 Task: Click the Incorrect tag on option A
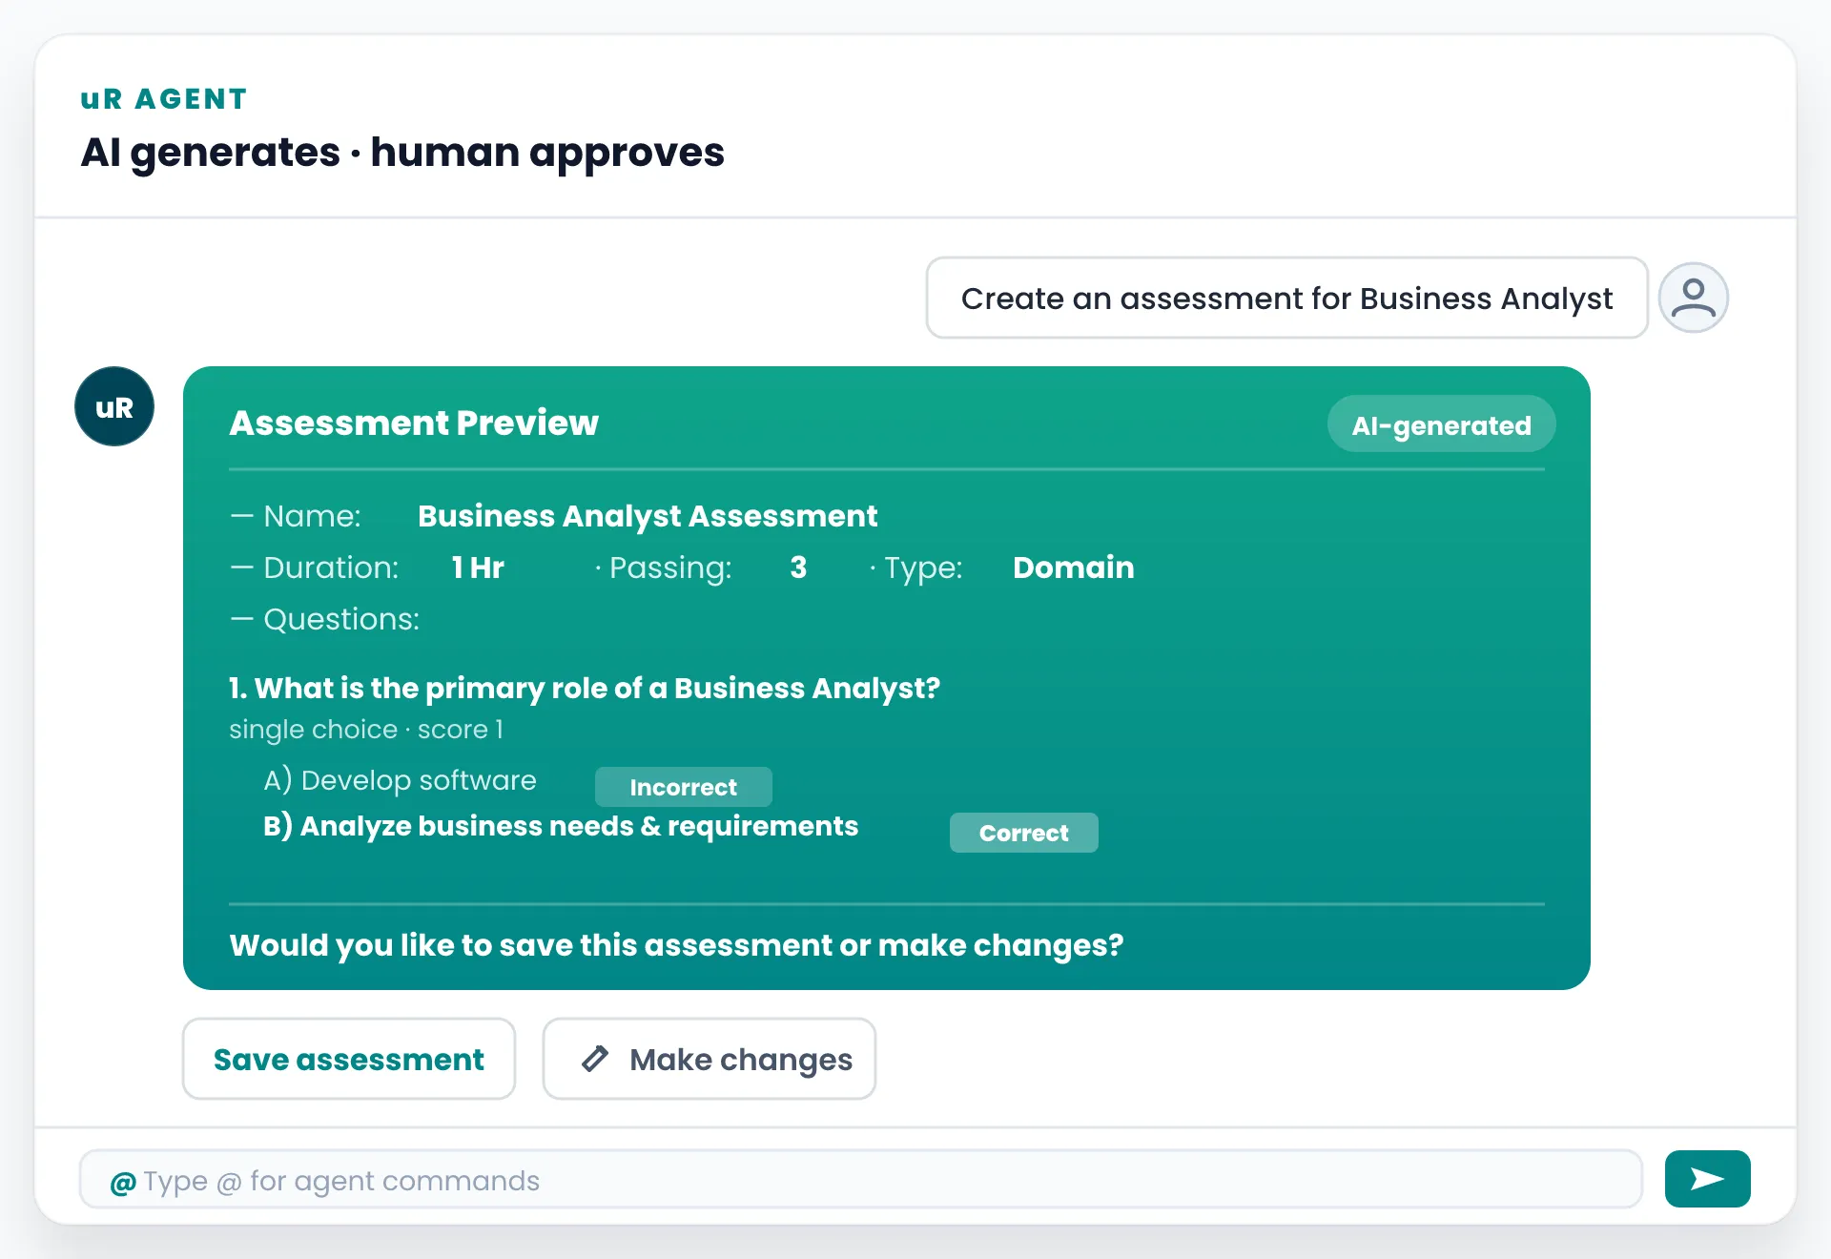click(x=683, y=787)
